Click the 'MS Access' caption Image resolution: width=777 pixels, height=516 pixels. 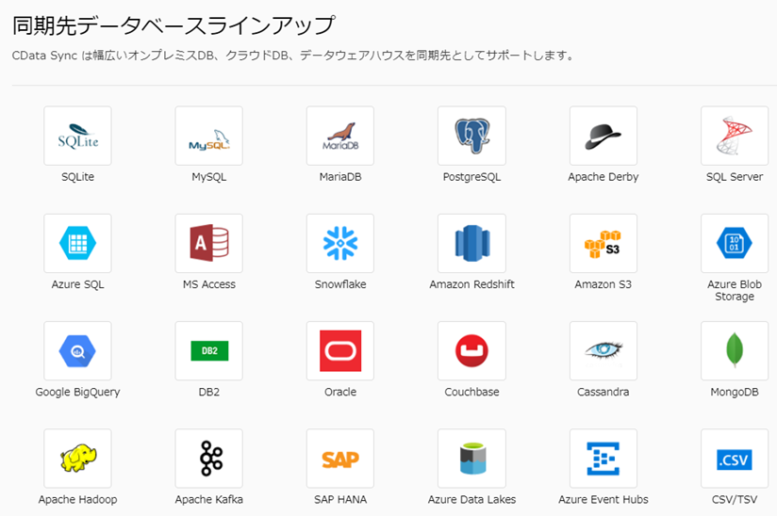click(x=209, y=284)
